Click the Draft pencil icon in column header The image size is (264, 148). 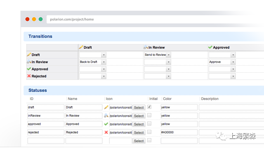coord(81,47)
